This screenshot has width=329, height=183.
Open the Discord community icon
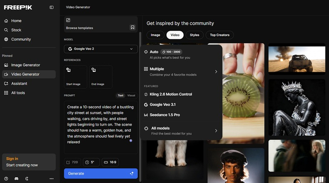tap(17, 179)
